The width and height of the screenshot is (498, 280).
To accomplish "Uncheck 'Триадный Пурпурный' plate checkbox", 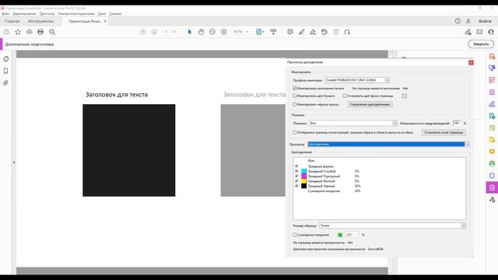I will click(296, 176).
